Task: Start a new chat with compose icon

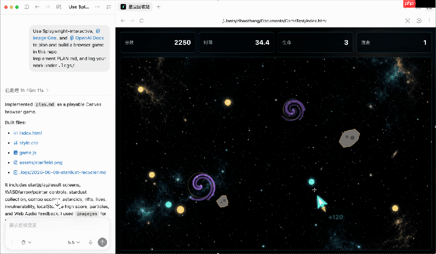Action: pos(59,7)
